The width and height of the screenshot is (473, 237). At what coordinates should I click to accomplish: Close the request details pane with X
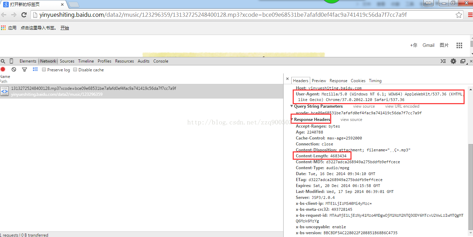(287, 79)
